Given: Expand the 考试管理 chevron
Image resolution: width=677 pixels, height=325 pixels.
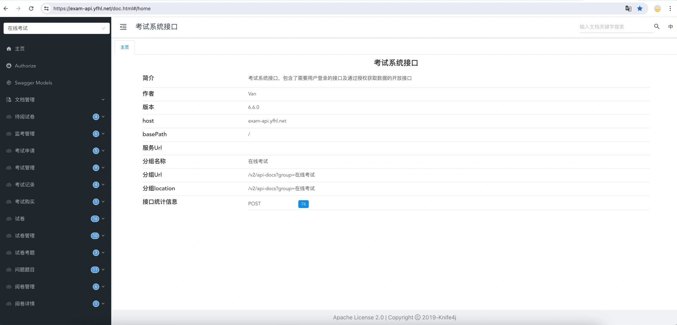Looking at the screenshot, I should pos(103,168).
